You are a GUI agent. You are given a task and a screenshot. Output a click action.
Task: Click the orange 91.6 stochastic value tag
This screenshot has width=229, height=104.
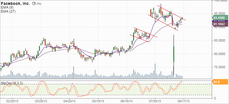coord(220,82)
